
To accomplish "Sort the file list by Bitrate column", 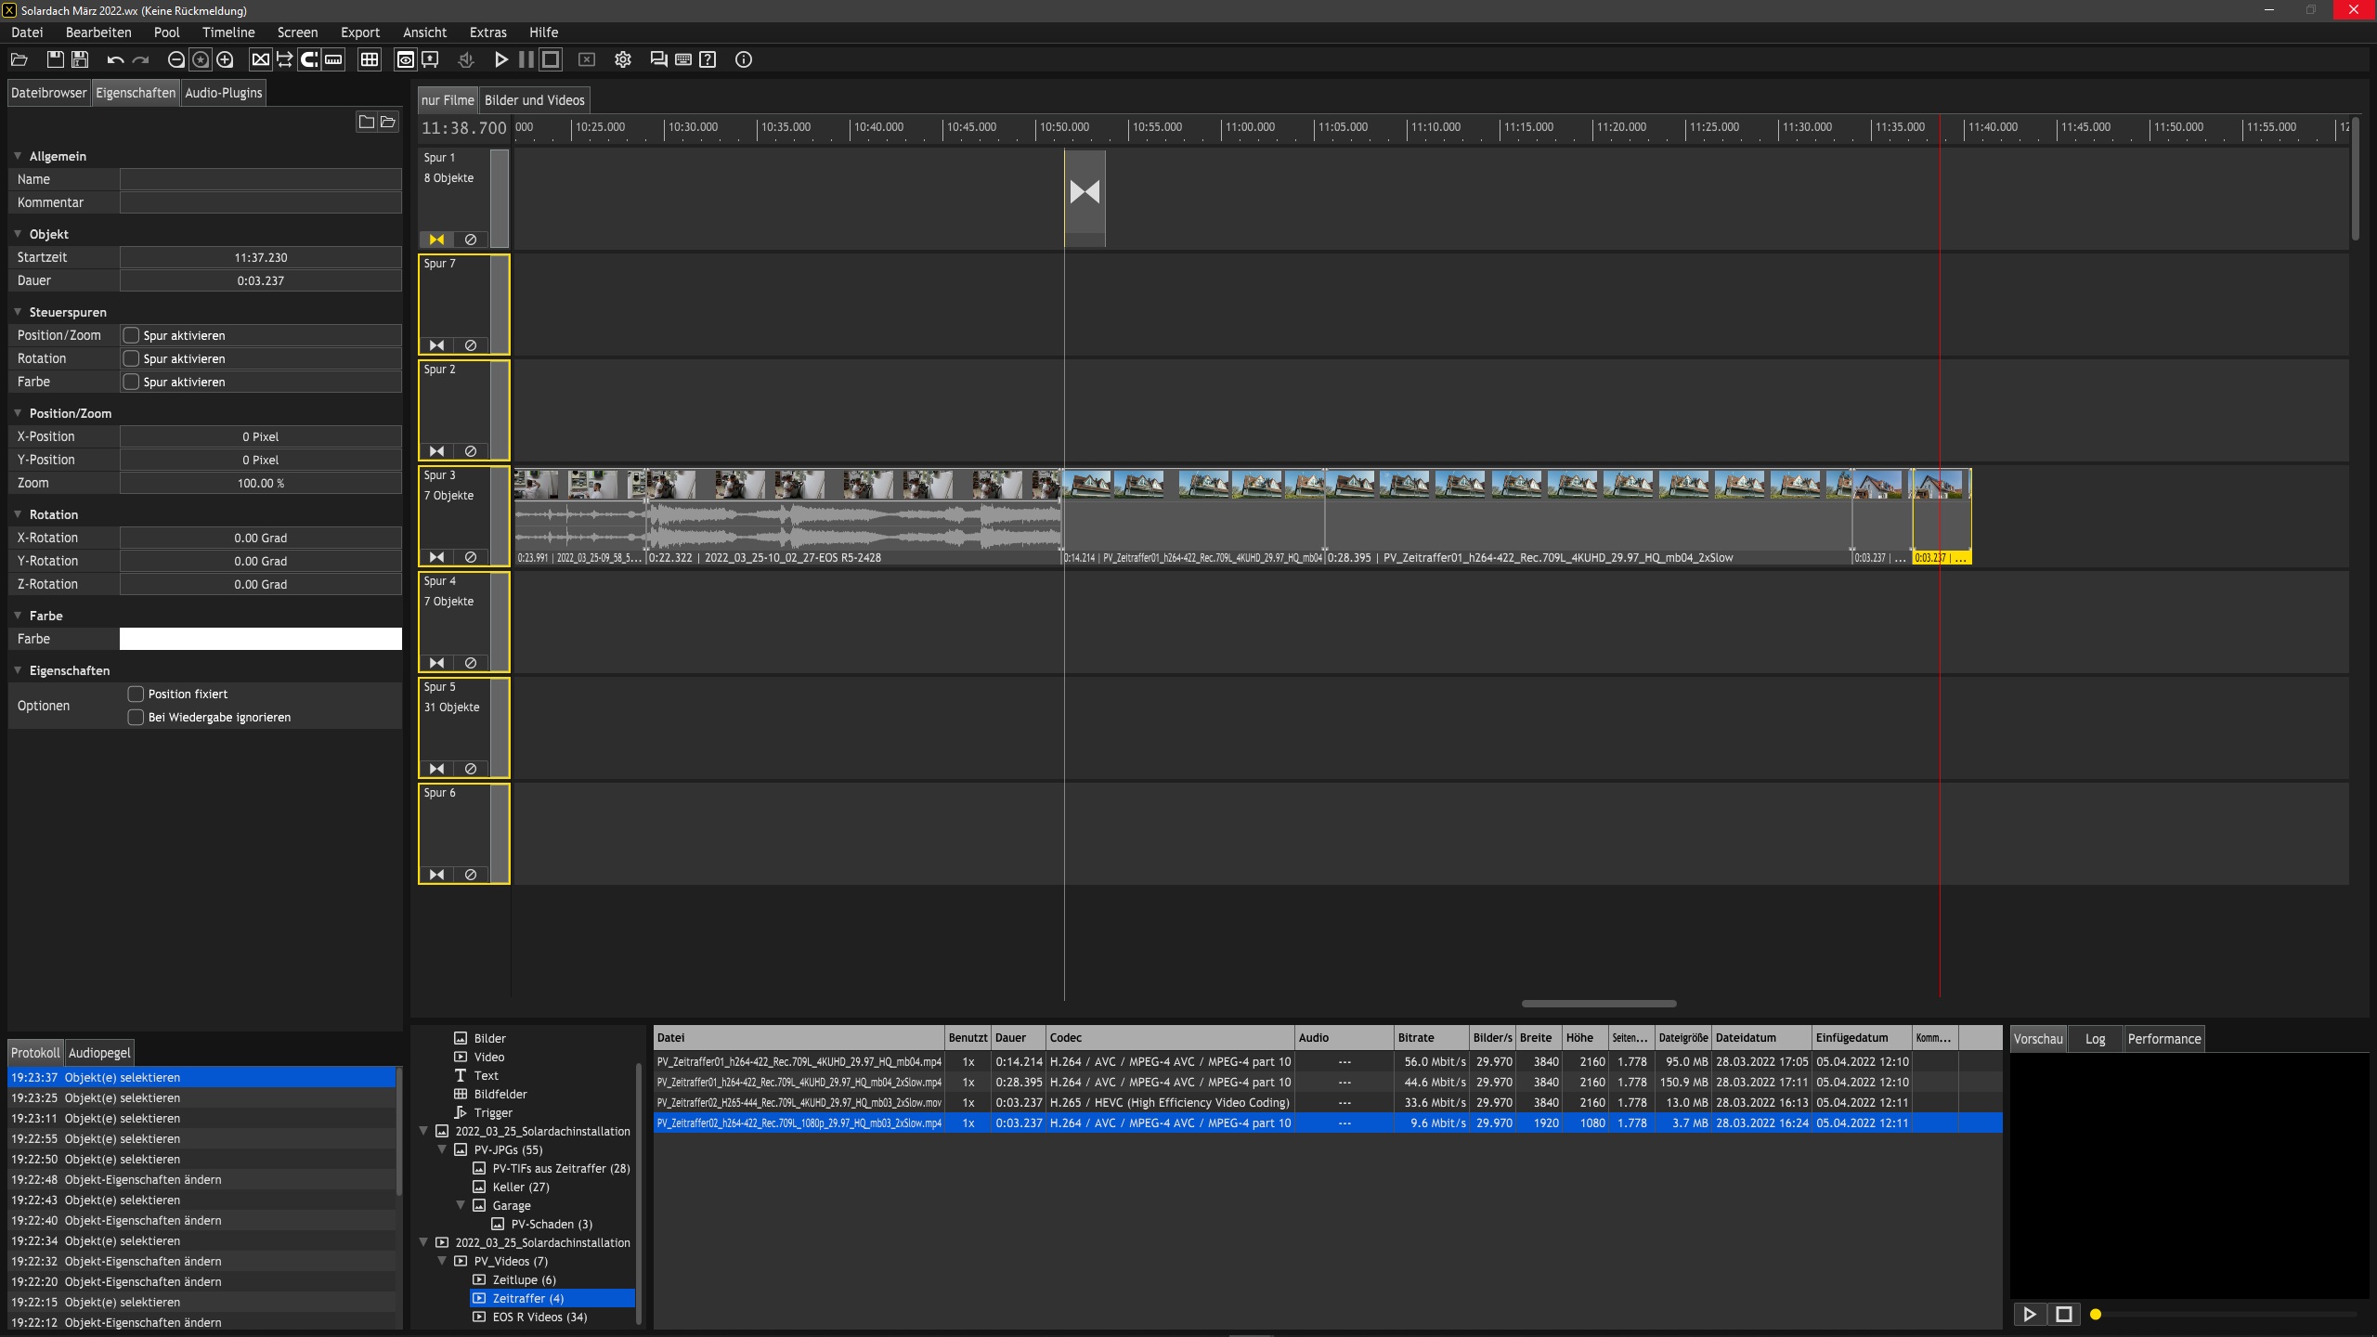I will [1431, 1038].
